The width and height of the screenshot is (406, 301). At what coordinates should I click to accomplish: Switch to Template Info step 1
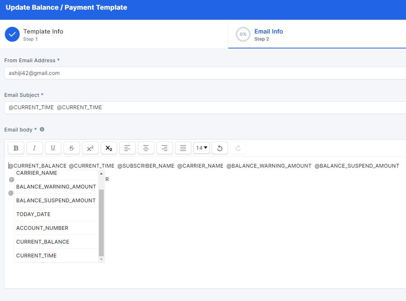pos(114,34)
